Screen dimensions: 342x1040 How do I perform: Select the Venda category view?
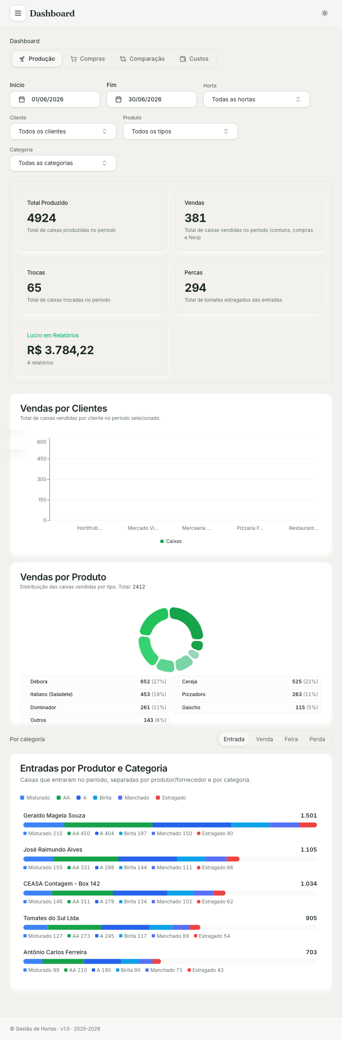tap(264, 739)
